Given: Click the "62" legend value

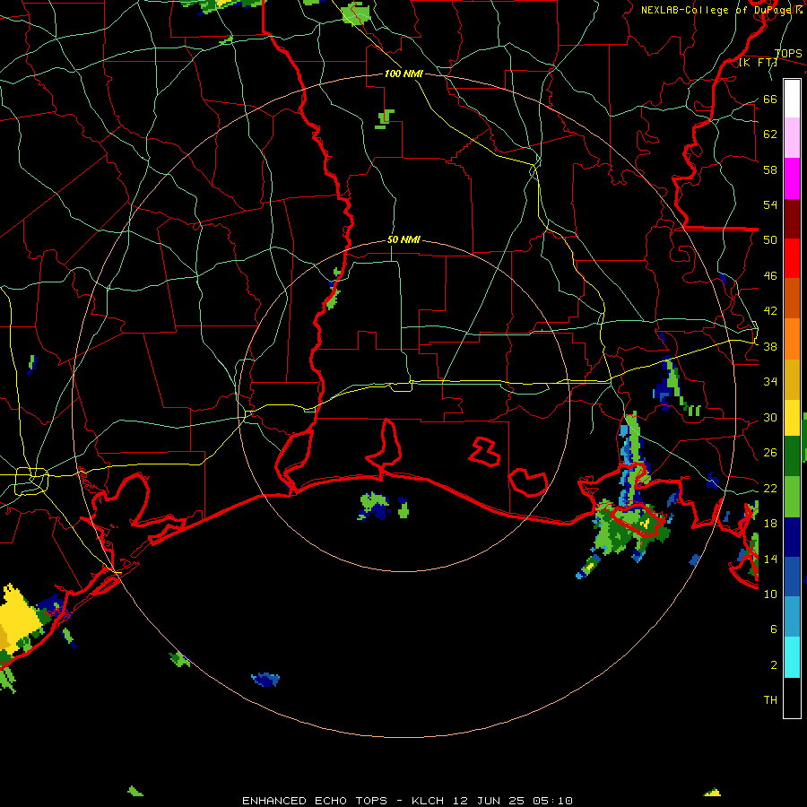Looking at the screenshot, I should click(x=770, y=134).
